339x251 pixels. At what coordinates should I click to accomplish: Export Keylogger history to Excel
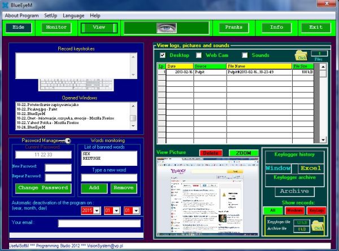(x=311, y=168)
